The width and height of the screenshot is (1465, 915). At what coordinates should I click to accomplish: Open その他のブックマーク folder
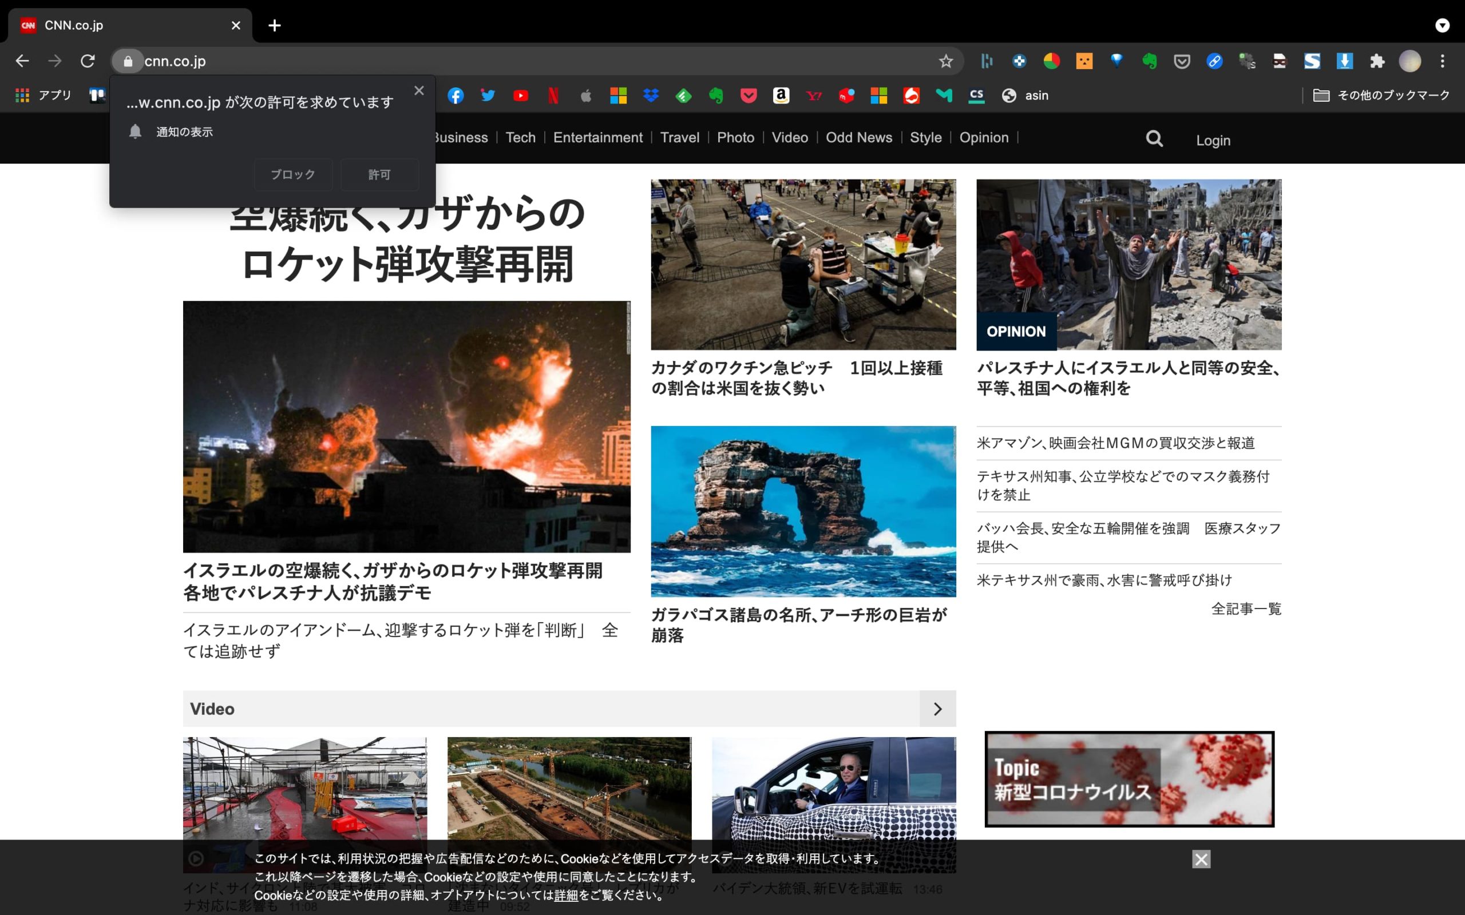pyautogui.click(x=1381, y=96)
